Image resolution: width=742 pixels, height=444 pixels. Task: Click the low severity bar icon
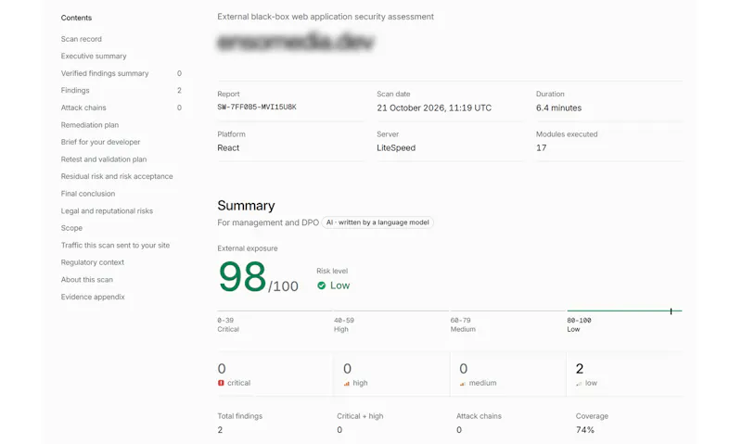click(x=579, y=384)
